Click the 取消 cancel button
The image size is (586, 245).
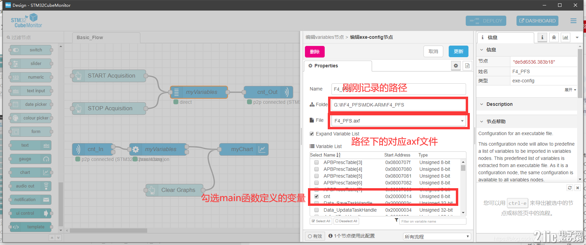tap(433, 52)
